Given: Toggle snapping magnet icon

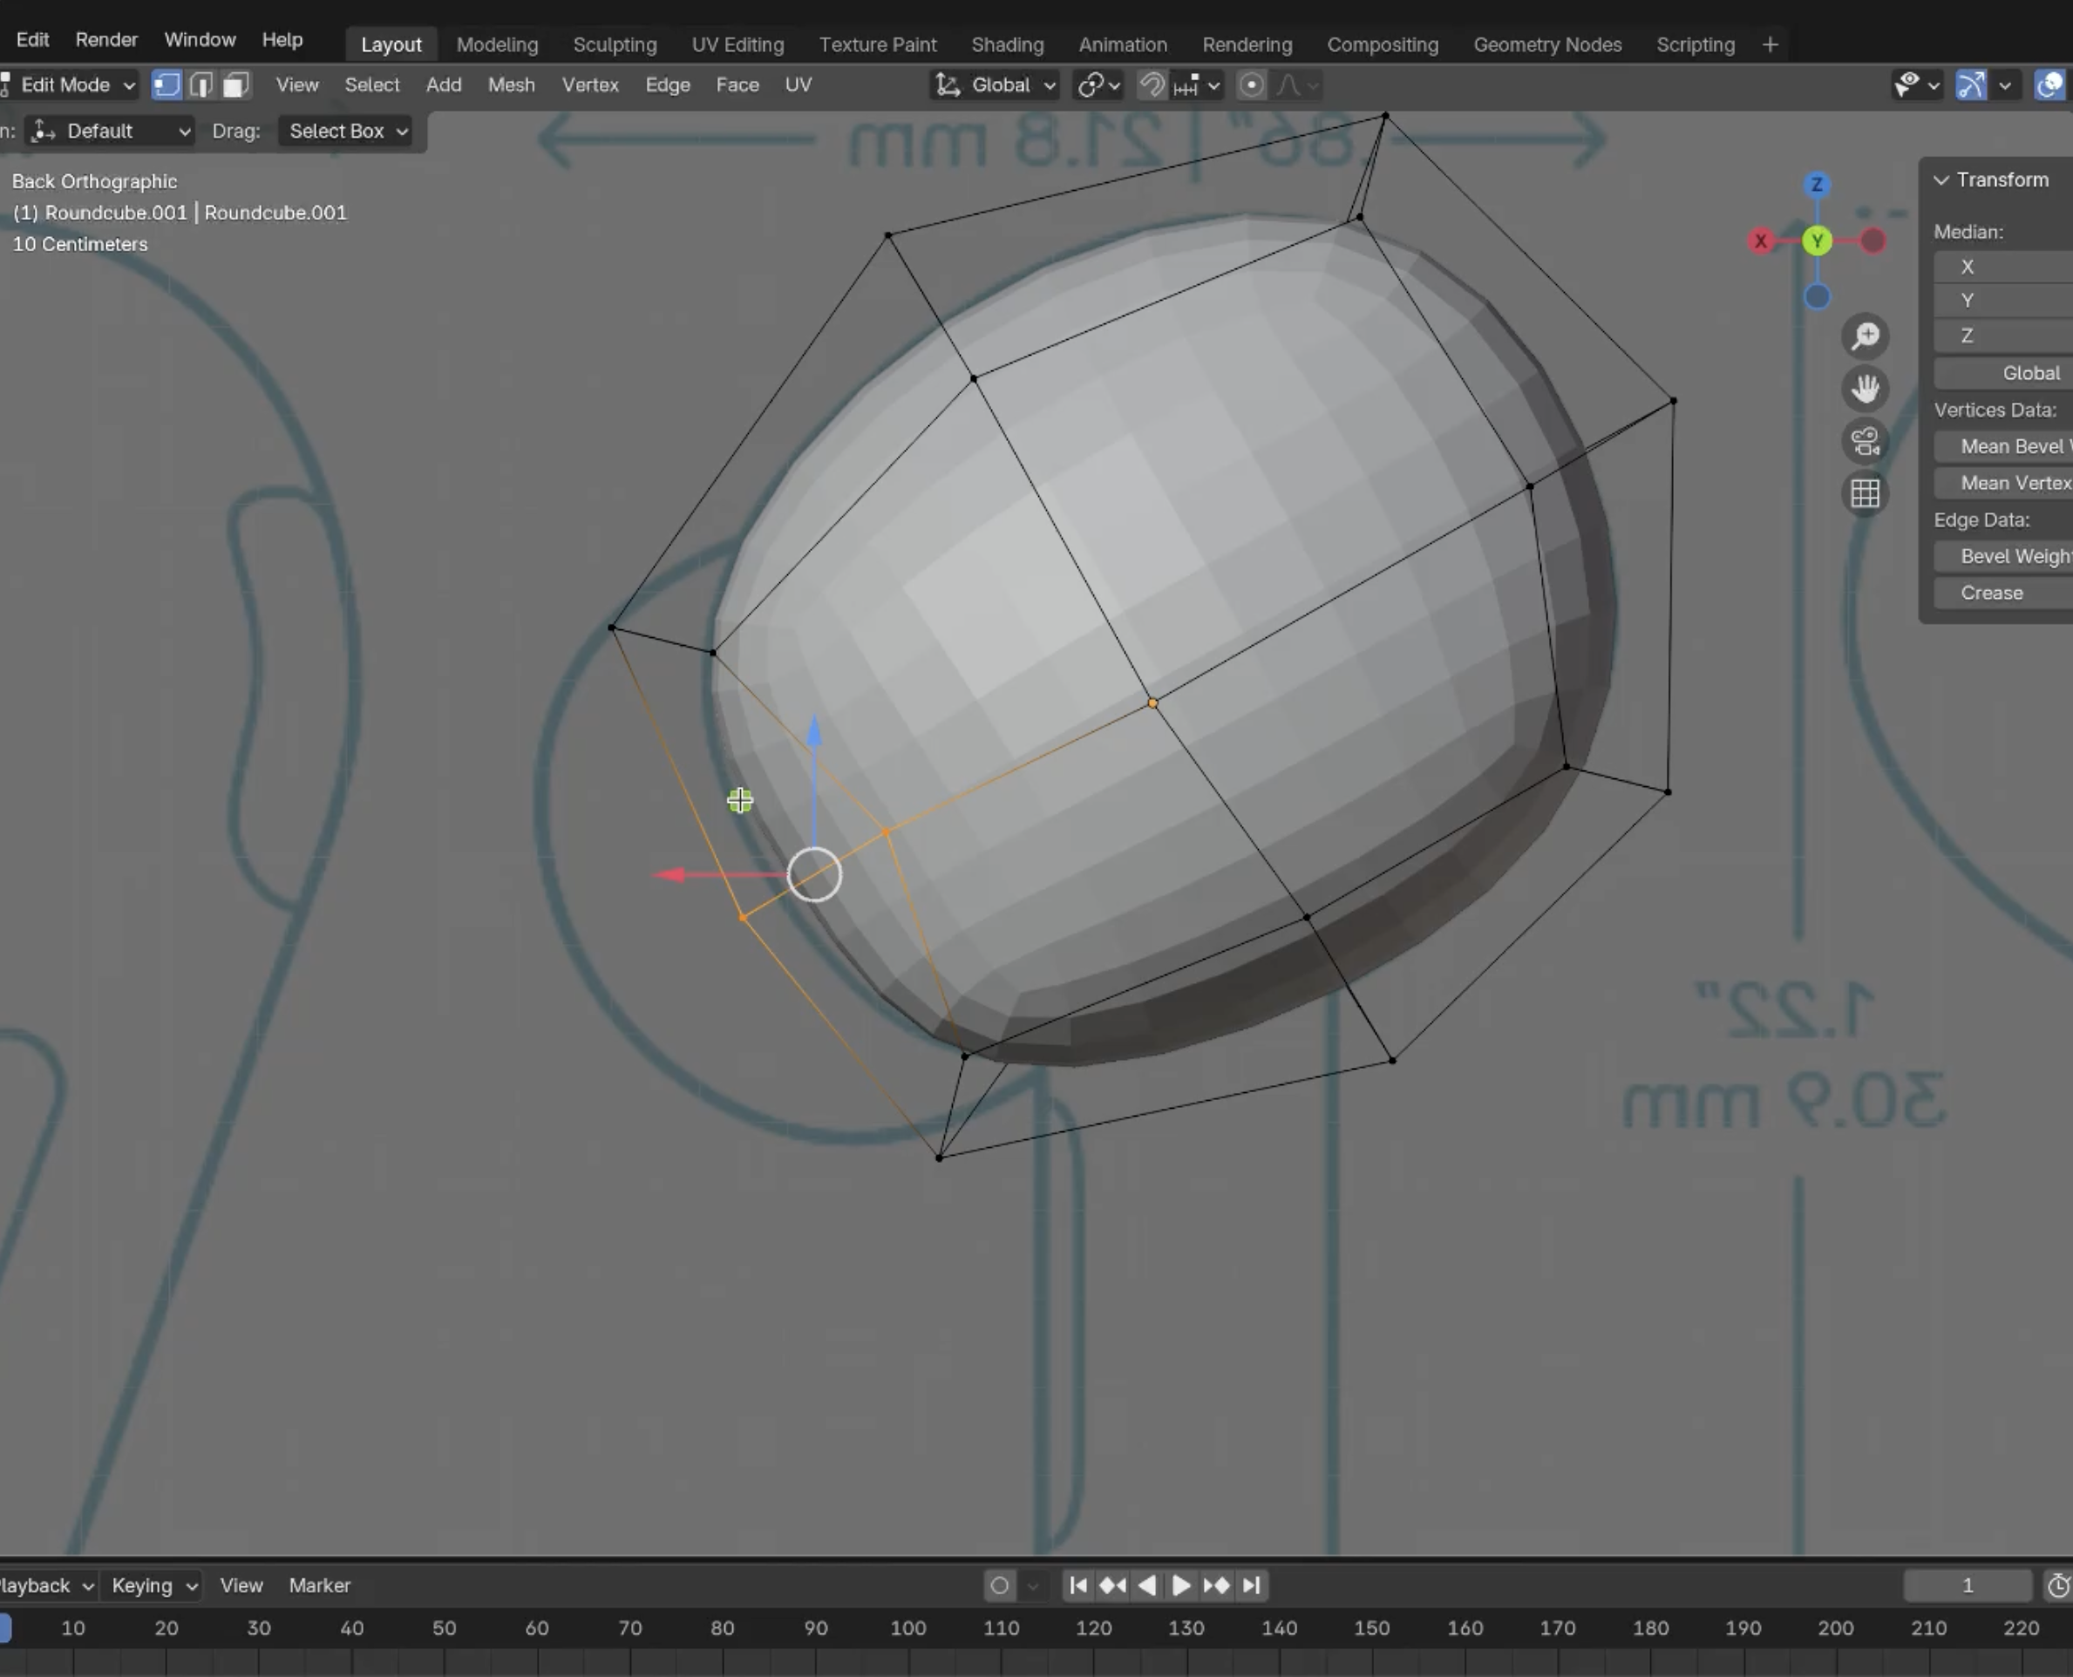Looking at the screenshot, I should 1152,85.
